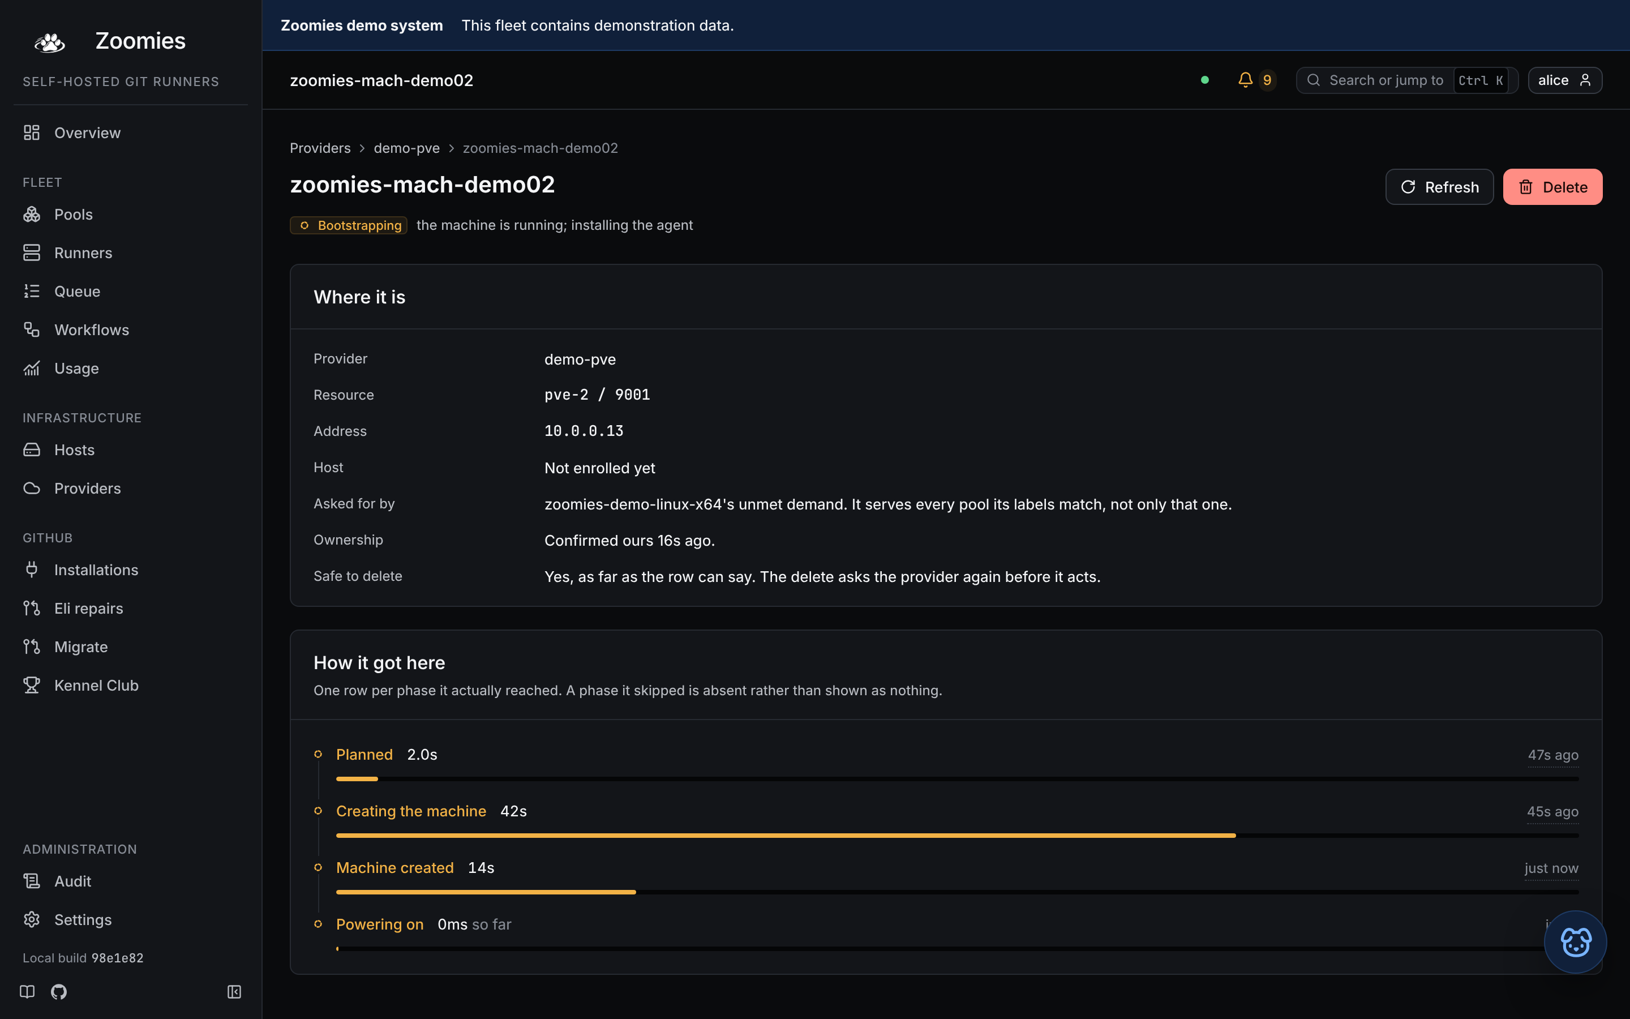Click the Creating the machine progress bar
Image resolution: width=1630 pixels, height=1019 pixels.
957,836
